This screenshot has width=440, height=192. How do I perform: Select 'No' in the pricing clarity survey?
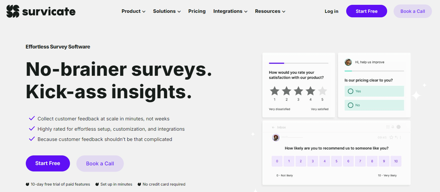(x=374, y=105)
